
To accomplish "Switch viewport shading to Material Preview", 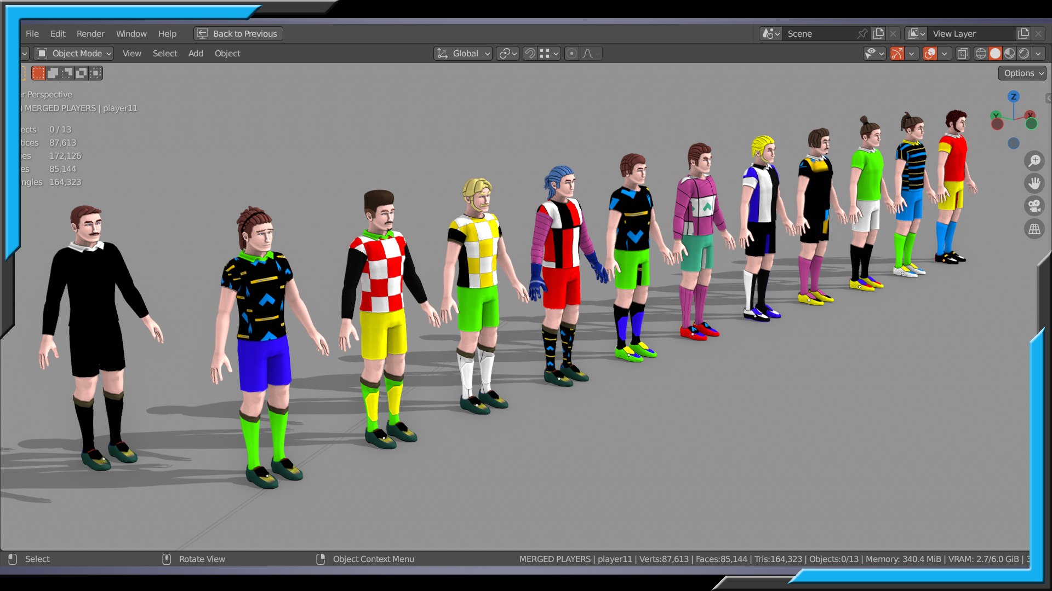I will pos(1009,53).
